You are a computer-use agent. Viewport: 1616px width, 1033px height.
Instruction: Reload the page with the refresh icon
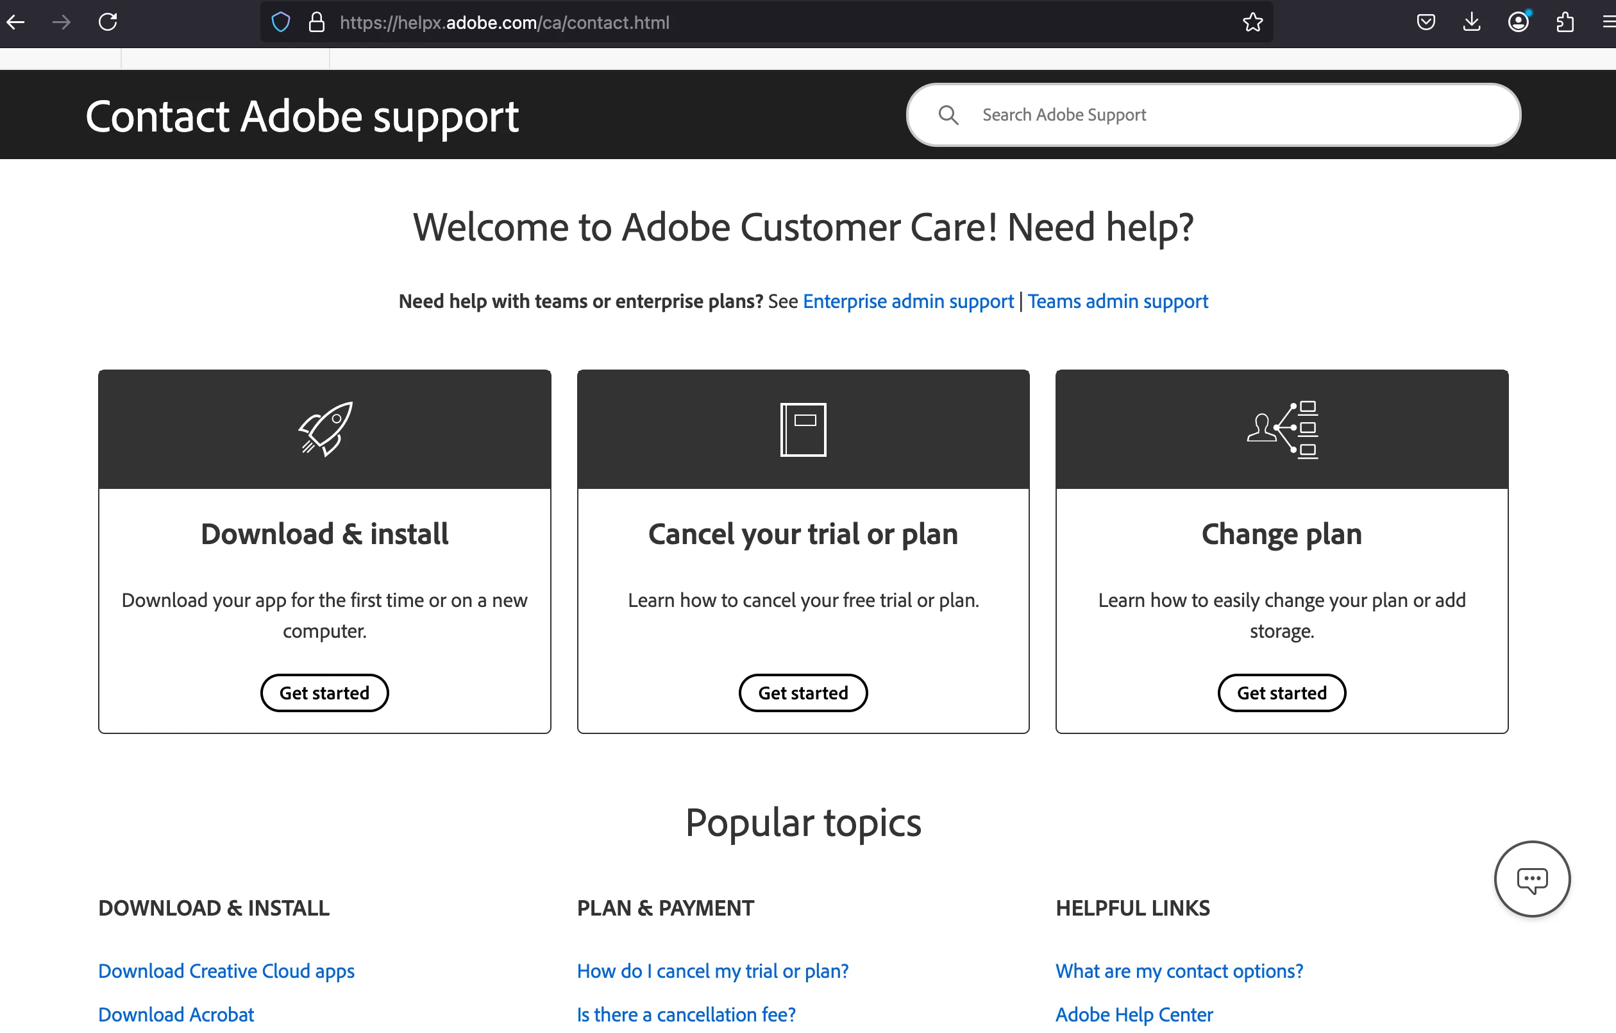(x=108, y=22)
